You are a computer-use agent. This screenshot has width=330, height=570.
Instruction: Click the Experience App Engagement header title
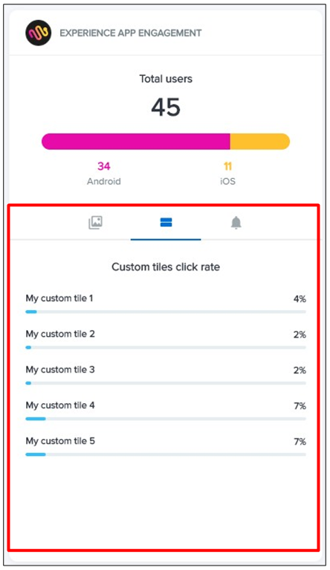(131, 33)
